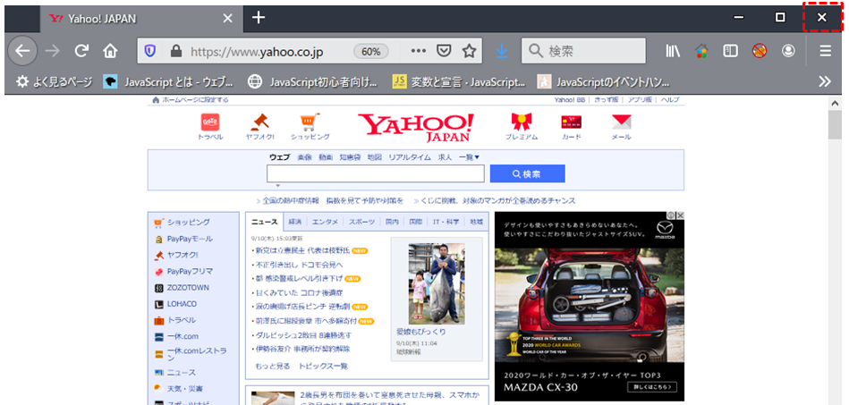Open the JavaScript初心者向け bookmark
The image size is (849, 405).
tap(313, 81)
